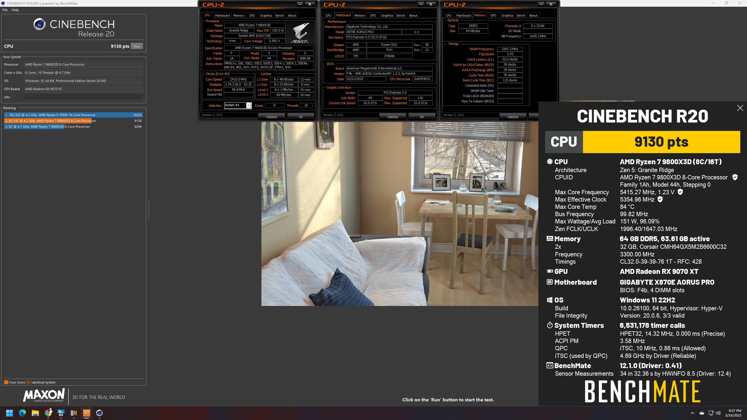Show hidden tray icons with the chevron
The image size is (747, 420).
pyautogui.click(x=692, y=413)
